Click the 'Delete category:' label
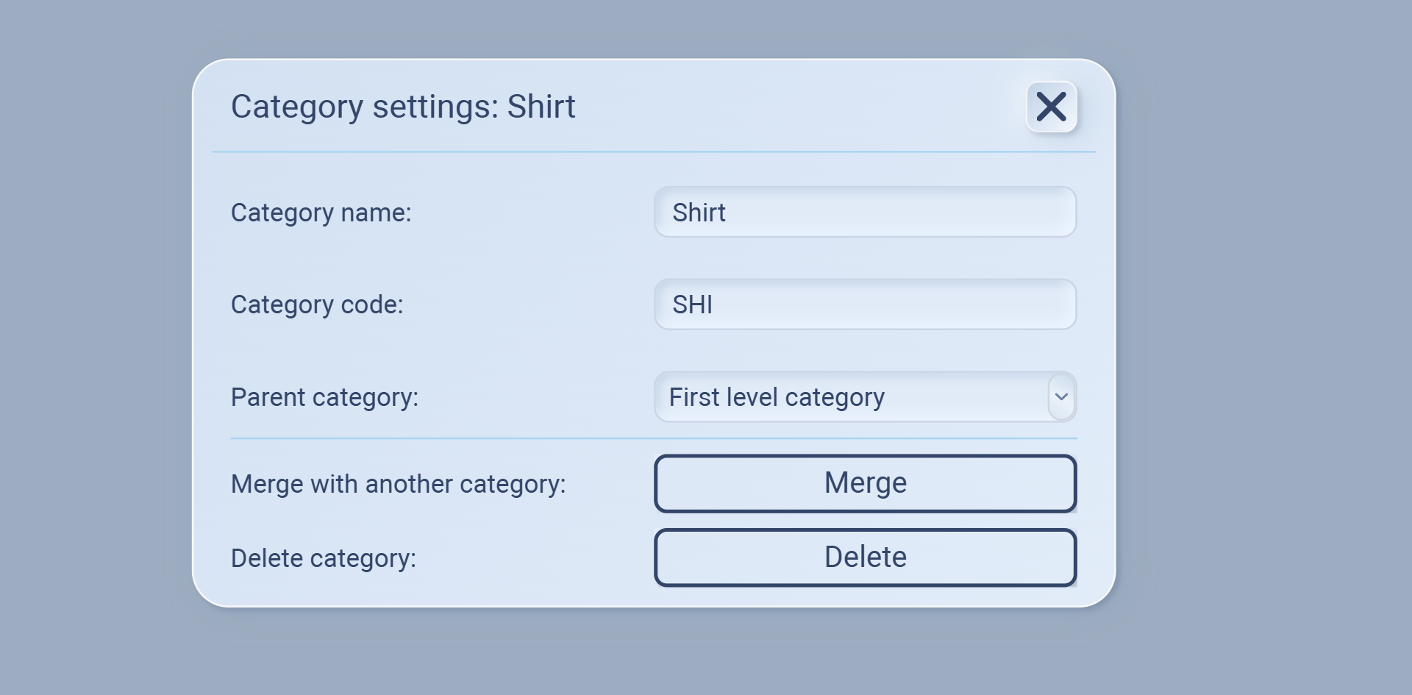 [324, 558]
